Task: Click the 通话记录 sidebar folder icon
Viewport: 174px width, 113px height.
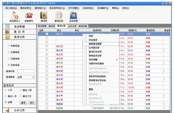Action: tap(8, 37)
